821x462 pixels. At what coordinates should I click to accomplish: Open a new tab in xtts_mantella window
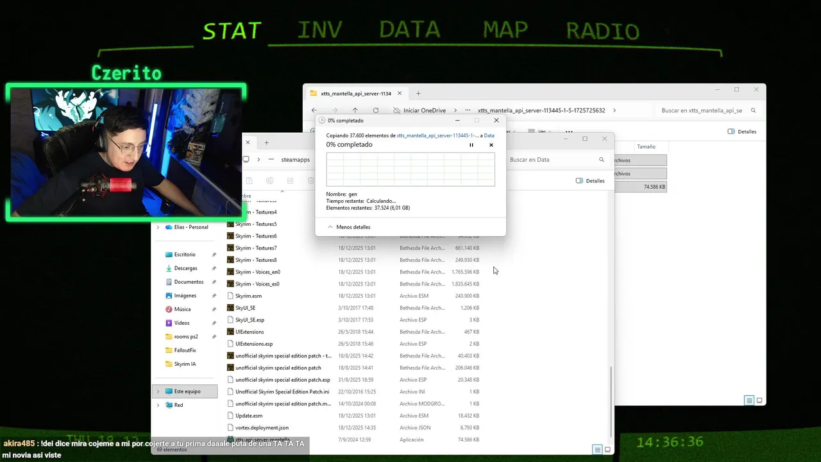click(418, 94)
